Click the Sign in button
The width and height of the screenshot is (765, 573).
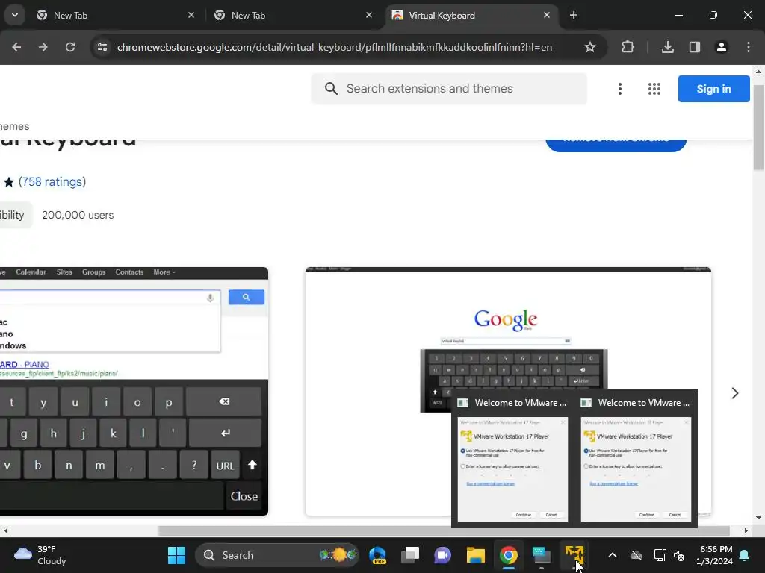[x=713, y=89]
